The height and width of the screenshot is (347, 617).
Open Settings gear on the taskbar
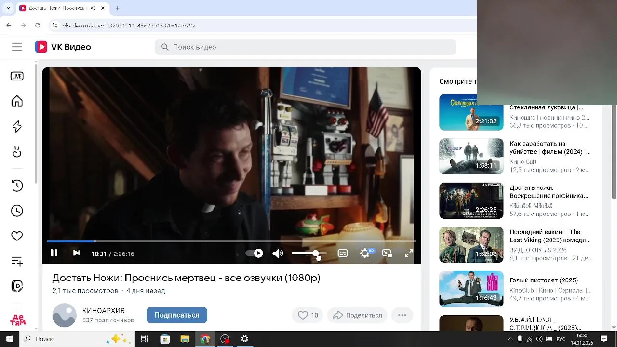[x=245, y=339]
